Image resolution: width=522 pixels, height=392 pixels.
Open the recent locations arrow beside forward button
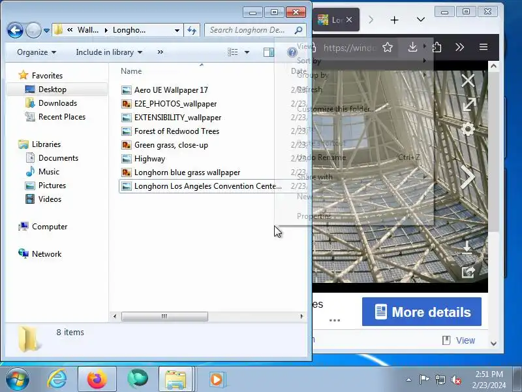[46, 30]
